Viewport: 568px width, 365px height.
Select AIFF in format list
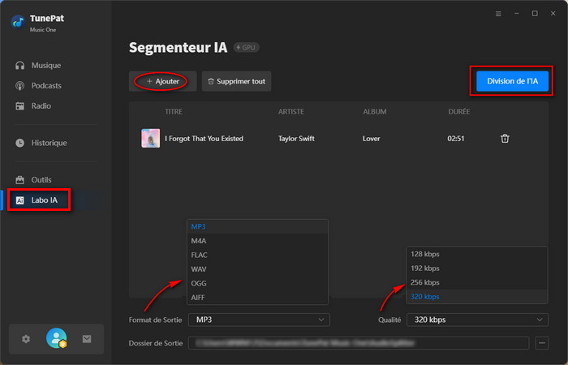pos(257,298)
